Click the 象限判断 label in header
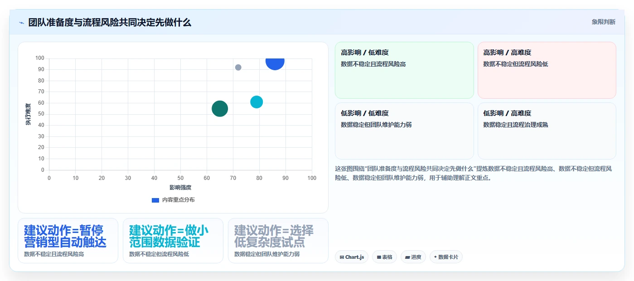The width and height of the screenshot is (634, 281). click(603, 22)
